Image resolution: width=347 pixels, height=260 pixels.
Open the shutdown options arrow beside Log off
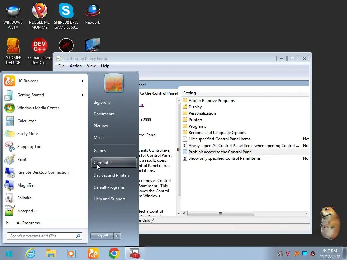pyautogui.click(x=117, y=236)
